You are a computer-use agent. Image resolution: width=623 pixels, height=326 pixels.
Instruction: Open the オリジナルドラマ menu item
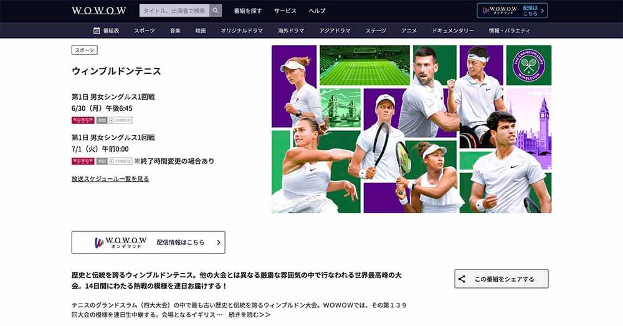242,31
